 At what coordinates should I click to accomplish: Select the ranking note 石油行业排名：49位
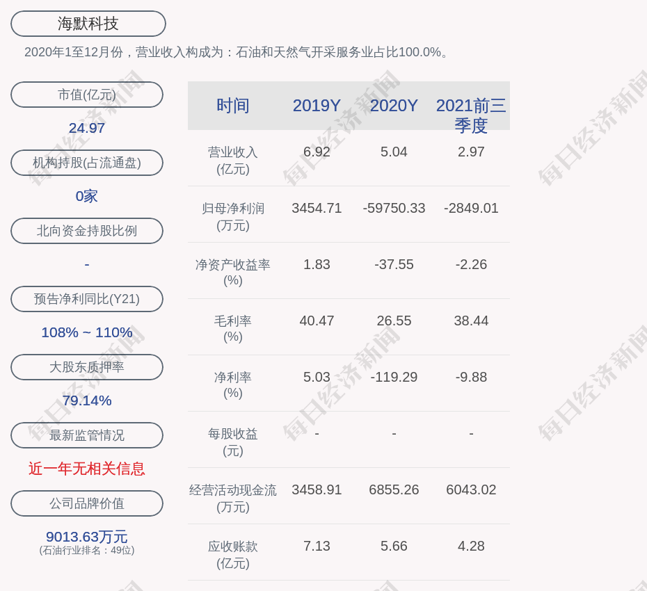[x=87, y=550]
